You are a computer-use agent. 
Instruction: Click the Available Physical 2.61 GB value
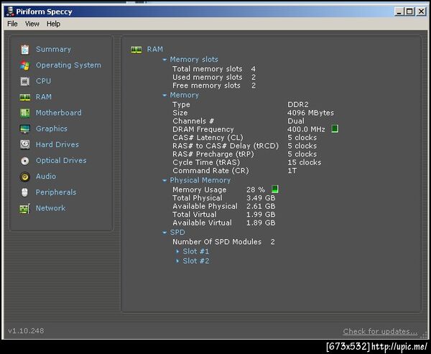pyautogui.click(x=261, y=206)
